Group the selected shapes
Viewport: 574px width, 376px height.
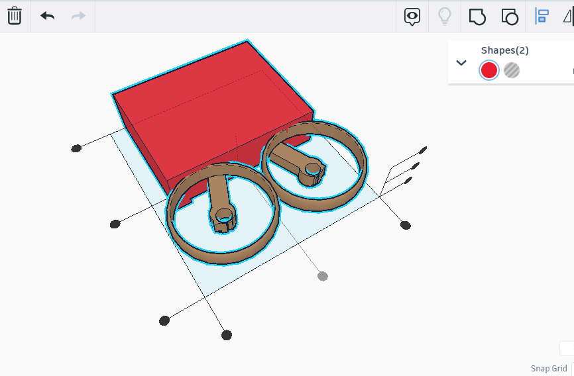[x=477, y=17]
